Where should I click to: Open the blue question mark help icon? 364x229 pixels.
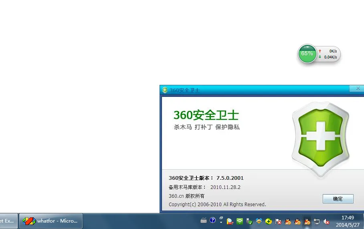(212, 220)
